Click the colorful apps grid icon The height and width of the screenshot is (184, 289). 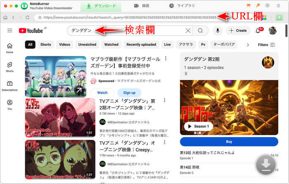(264, 17)
